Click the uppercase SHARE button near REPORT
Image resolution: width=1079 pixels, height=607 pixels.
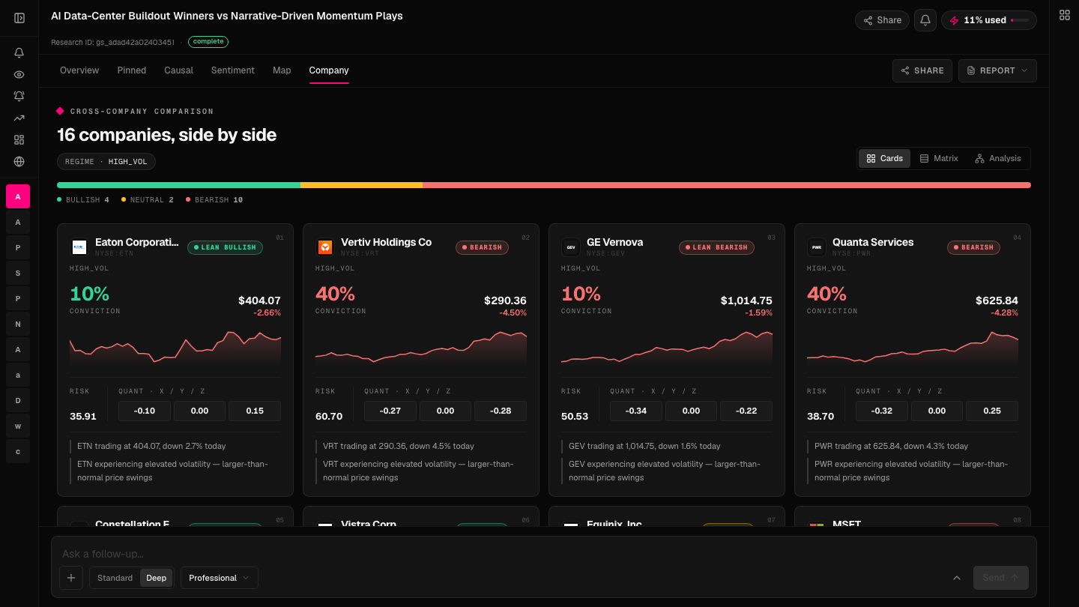(922, 70)
